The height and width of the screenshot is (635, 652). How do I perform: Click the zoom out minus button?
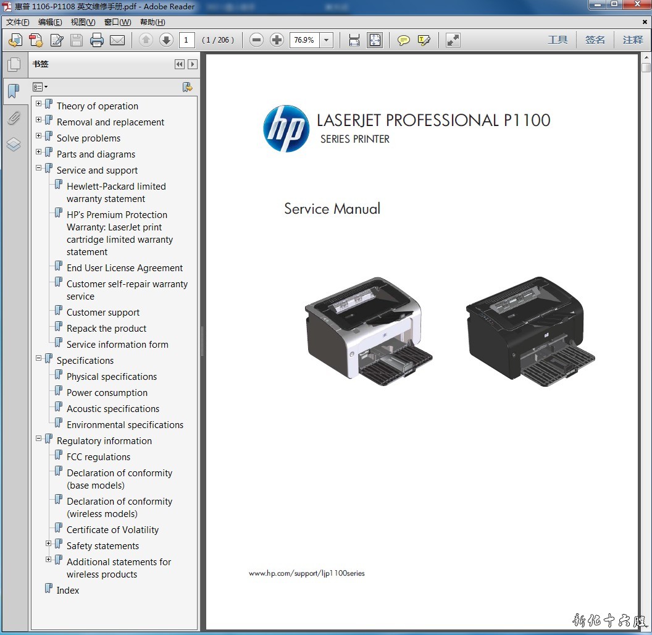tap(257, 40)
